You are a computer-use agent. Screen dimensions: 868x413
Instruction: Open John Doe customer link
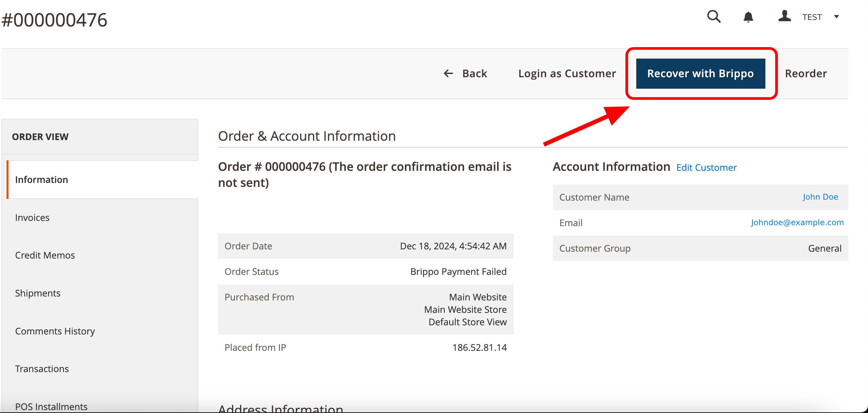[x=820, y=197]
